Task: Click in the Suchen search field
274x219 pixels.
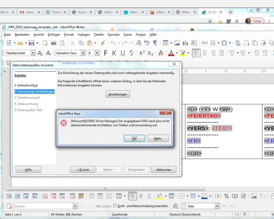Action: click(x=43, y=206)
